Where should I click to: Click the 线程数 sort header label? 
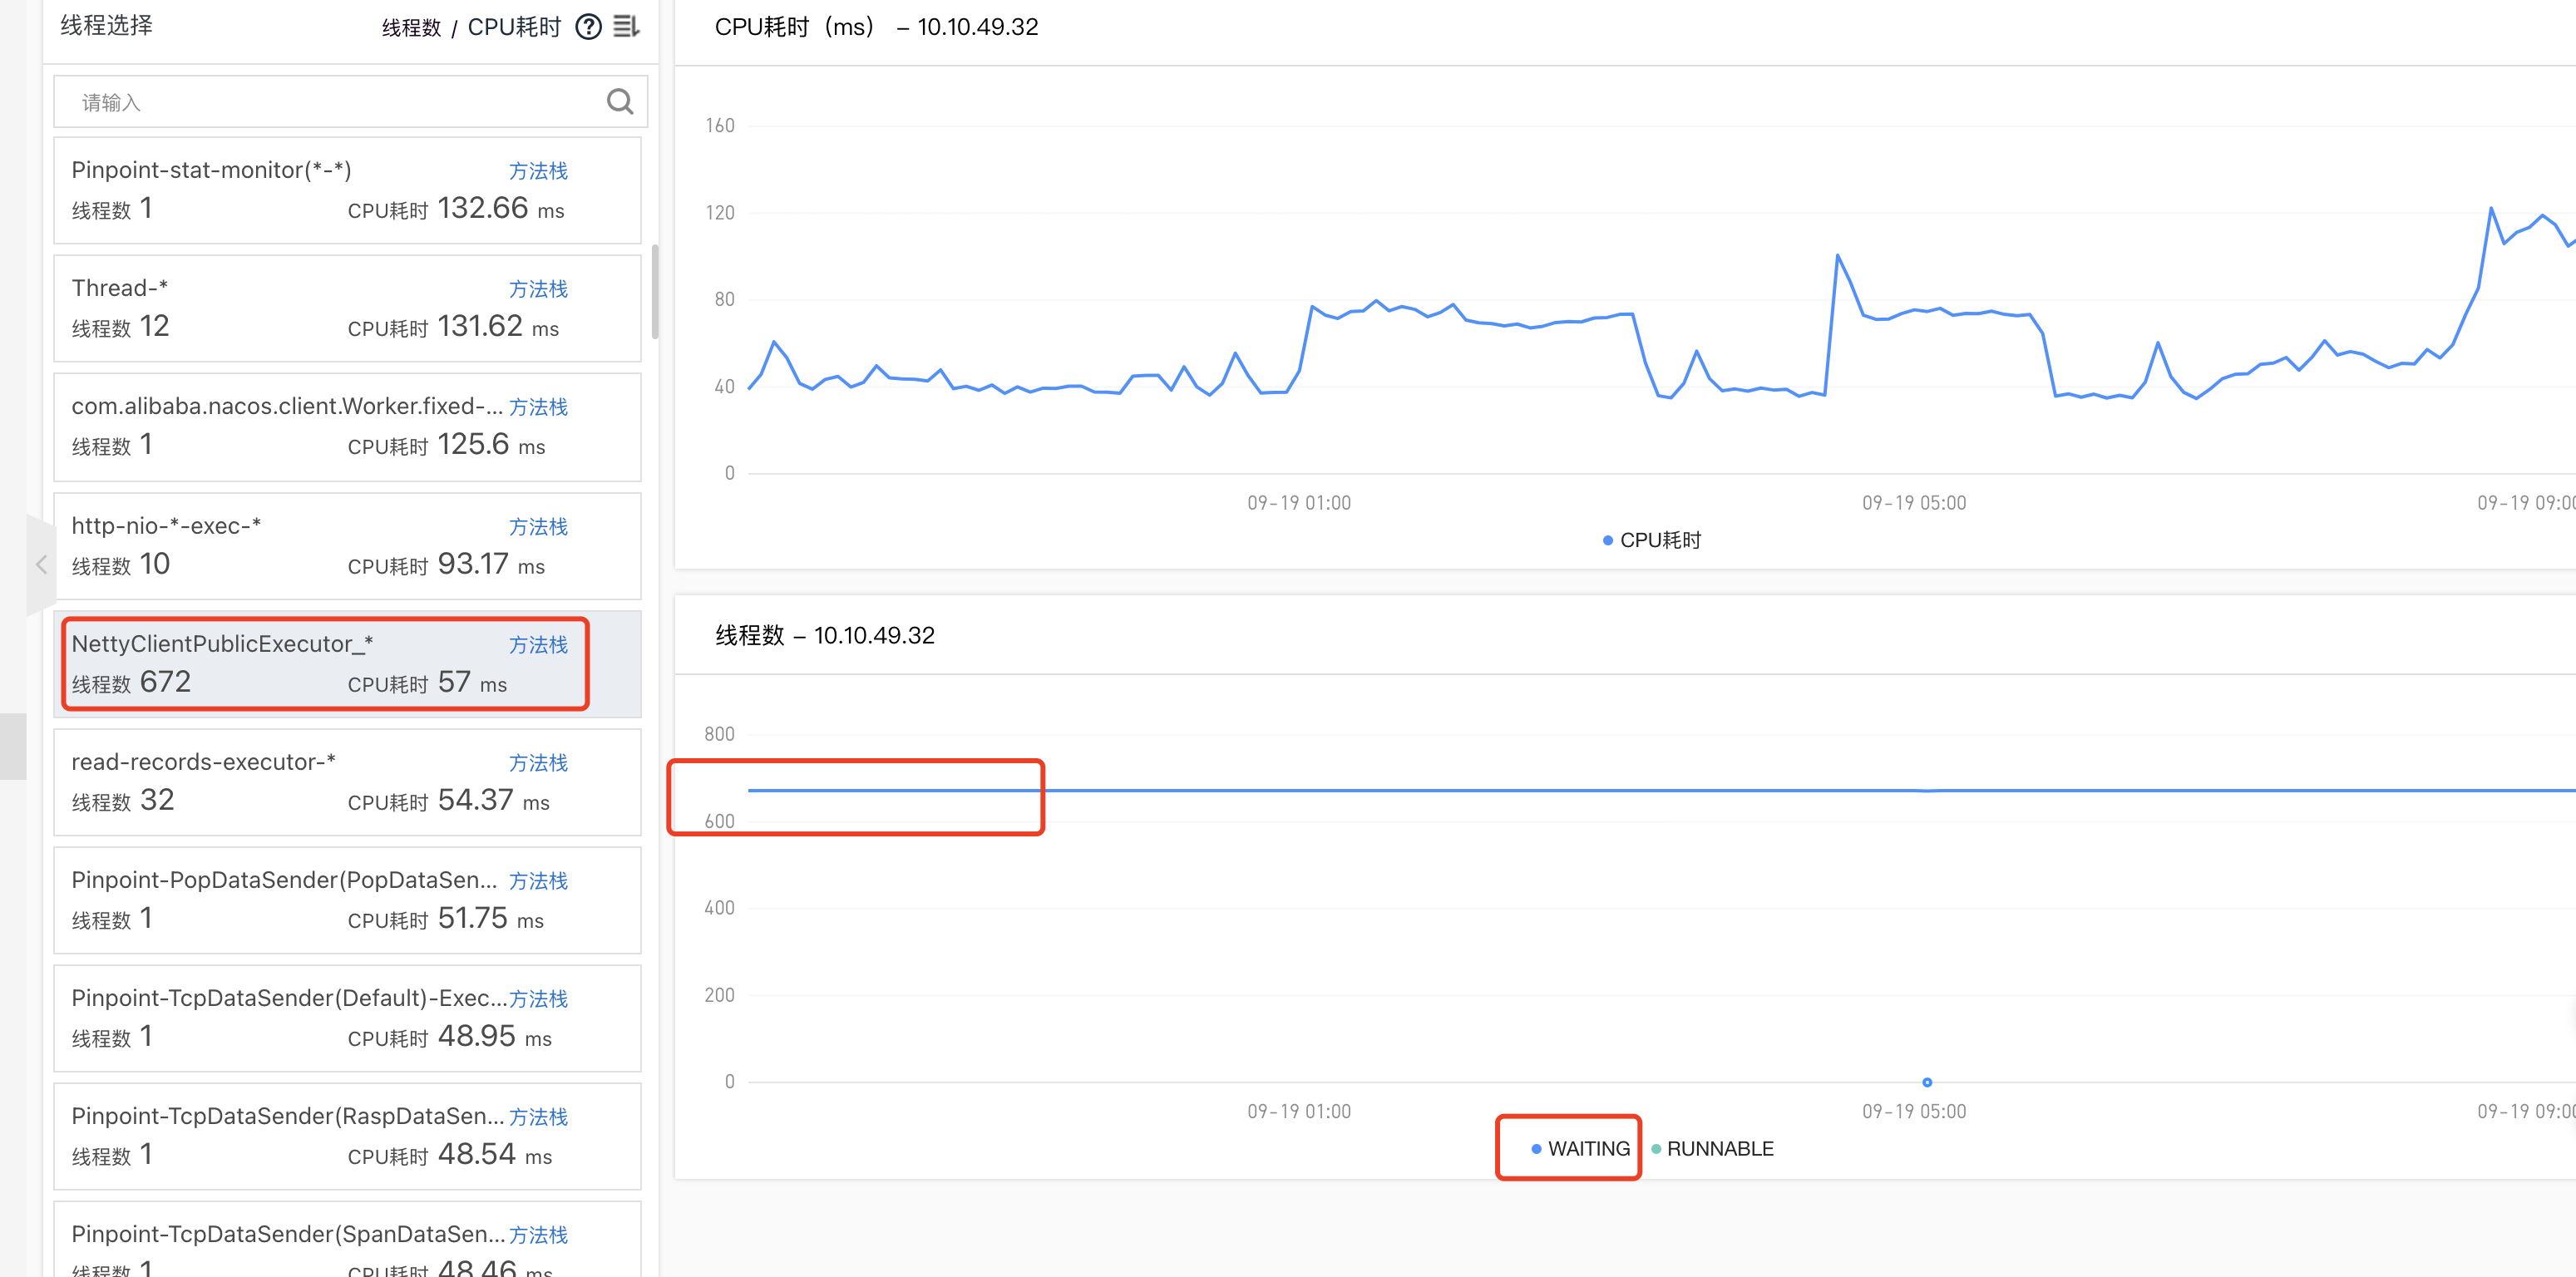(x=411, y=28)
